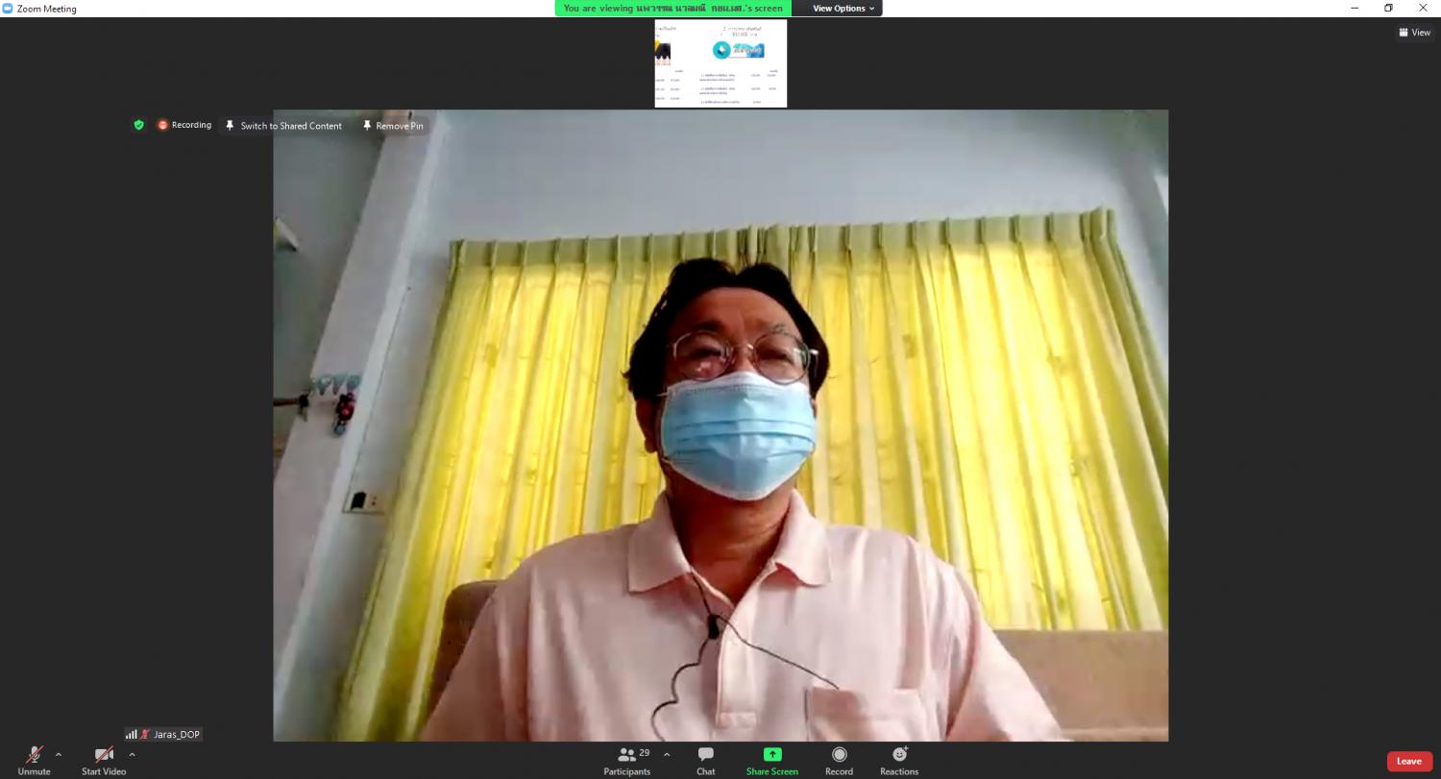Open audio options arrow beside Unmute

[59, 755]
